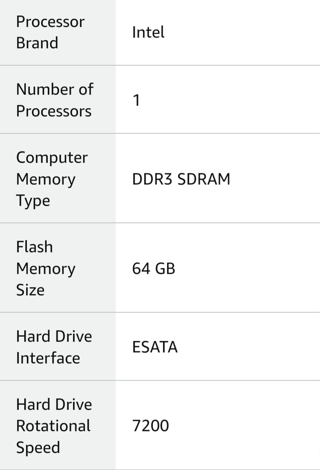Image resolution: width=320 pixels, height=470 pixels.
Task: Click the word "Brand" in the first row
Action: 37,43
